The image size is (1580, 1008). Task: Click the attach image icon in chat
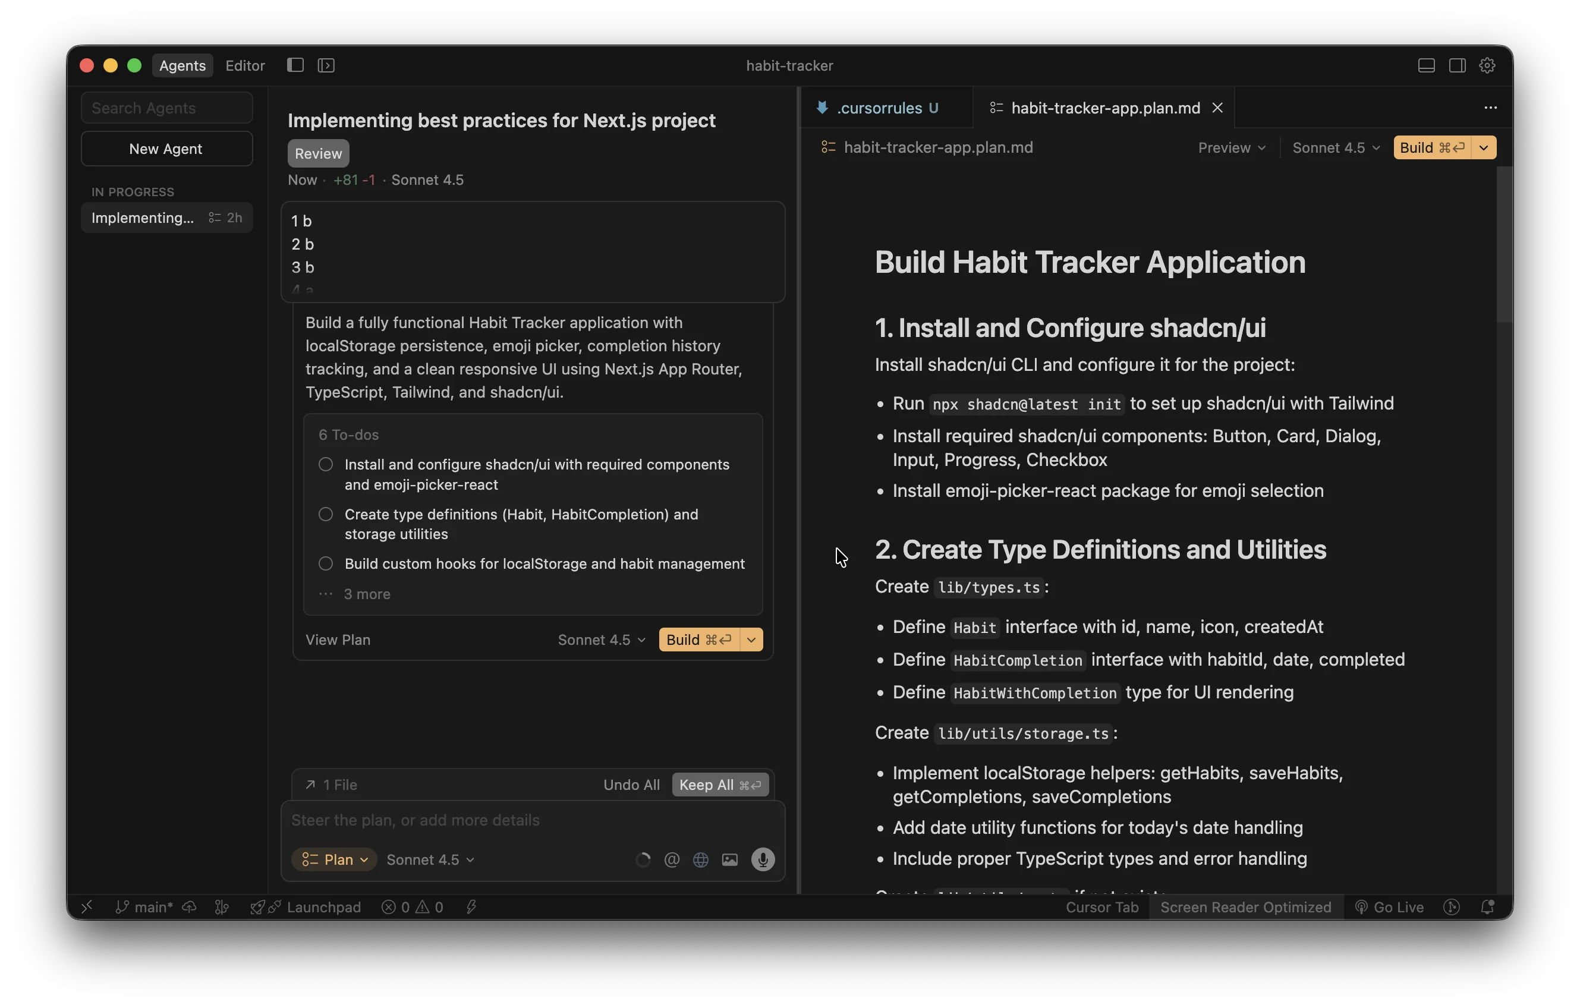tap(729, 859)
